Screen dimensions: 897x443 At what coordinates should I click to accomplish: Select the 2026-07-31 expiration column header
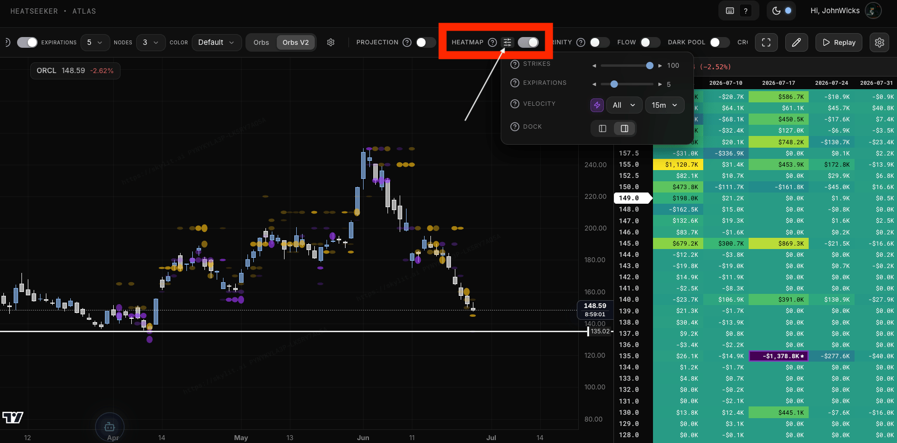877,83
